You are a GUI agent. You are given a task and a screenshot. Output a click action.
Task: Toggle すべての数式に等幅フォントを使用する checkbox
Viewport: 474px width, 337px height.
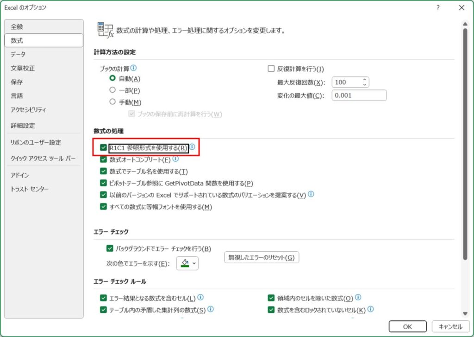click(103, 206)
